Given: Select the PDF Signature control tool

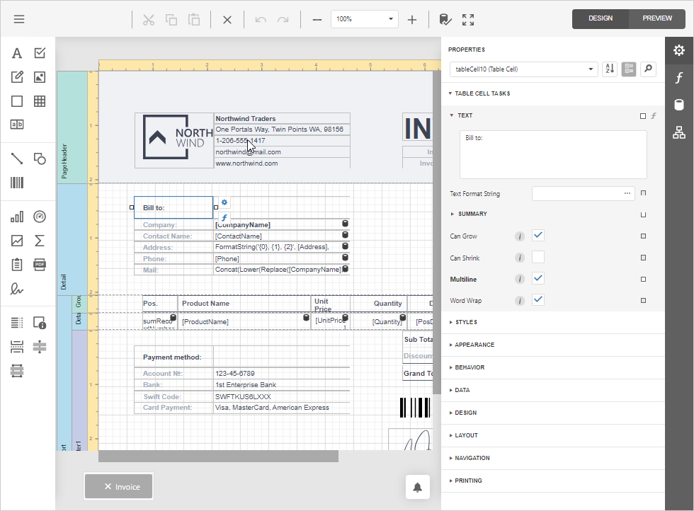Looking at the screenshot, I should click(x=17, y=289).
